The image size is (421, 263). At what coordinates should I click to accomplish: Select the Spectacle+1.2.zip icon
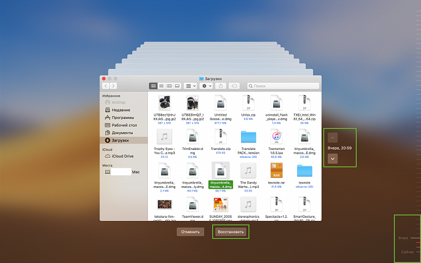click(276, 205)
